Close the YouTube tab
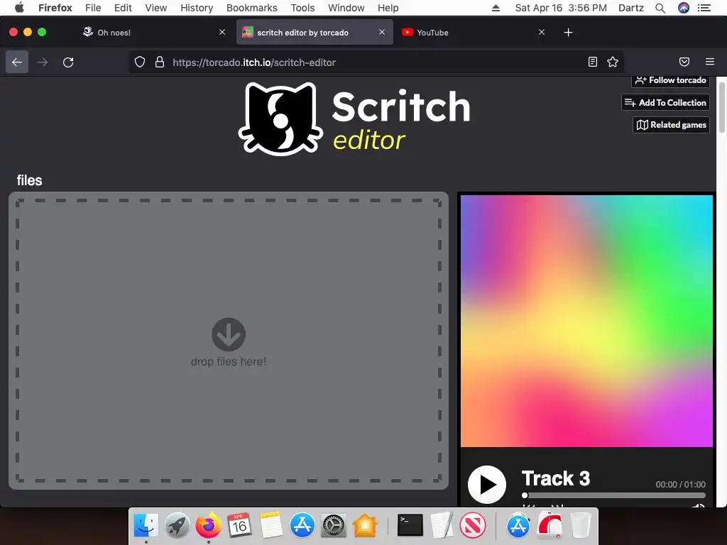The height and width of the screenshot is (545, 727). coord(542,32)
